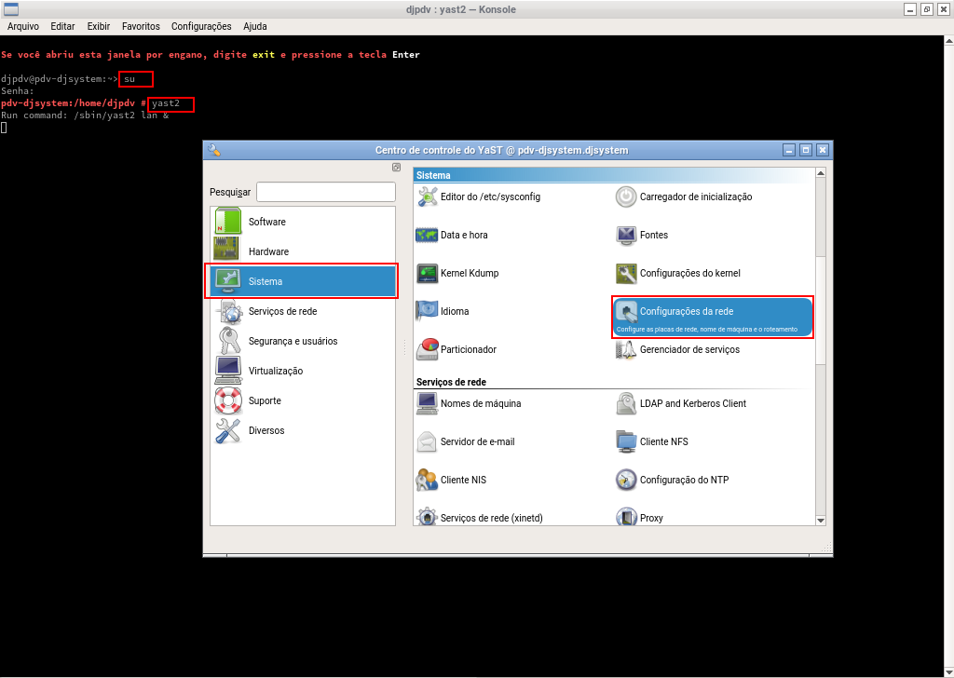Click the scroll down arrow in module list
This screenshot has width=954, height=678.
(821, 519)
